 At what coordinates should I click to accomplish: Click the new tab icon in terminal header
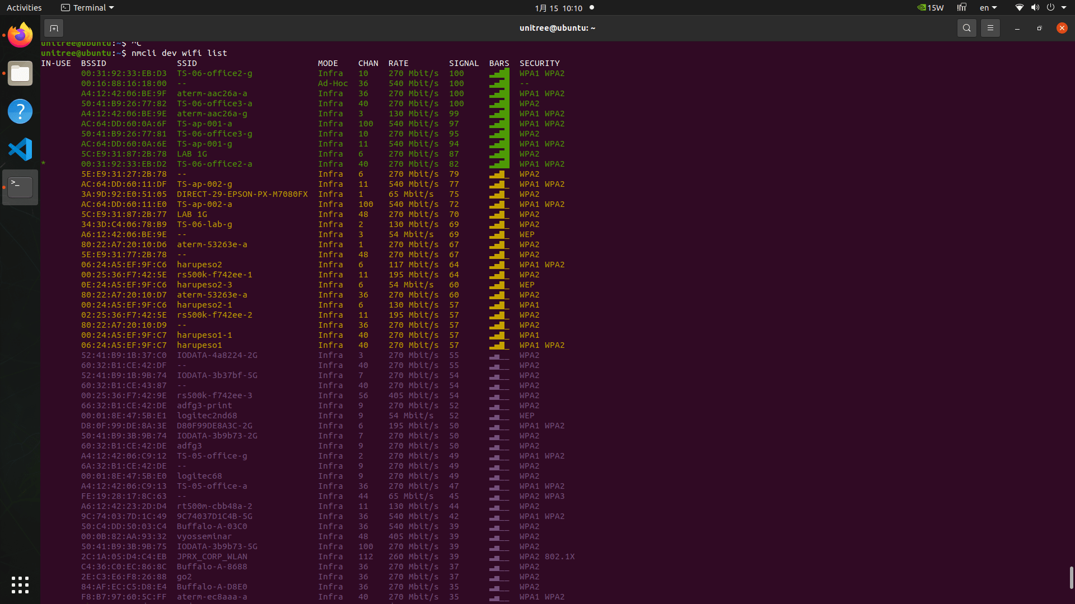[54, 28]
